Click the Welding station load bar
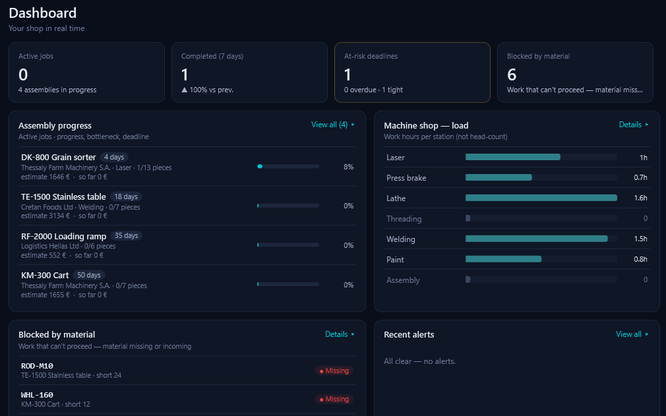Viewport: 666px width, 416px height. click(541, 239)
